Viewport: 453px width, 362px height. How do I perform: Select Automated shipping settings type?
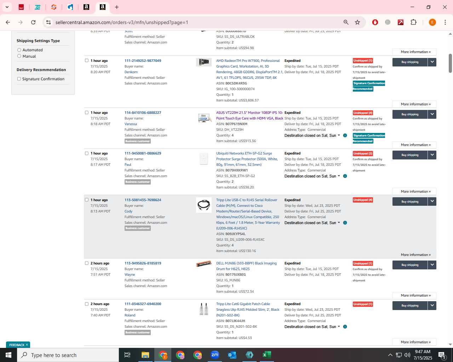(x=19, y=50)
